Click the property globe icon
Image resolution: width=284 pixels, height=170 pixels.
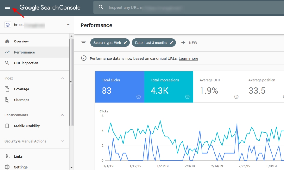tap(8, 25)
